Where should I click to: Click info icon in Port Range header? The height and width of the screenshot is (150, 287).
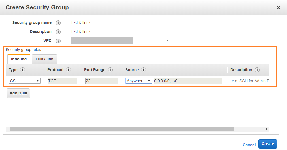pos(110,70)
